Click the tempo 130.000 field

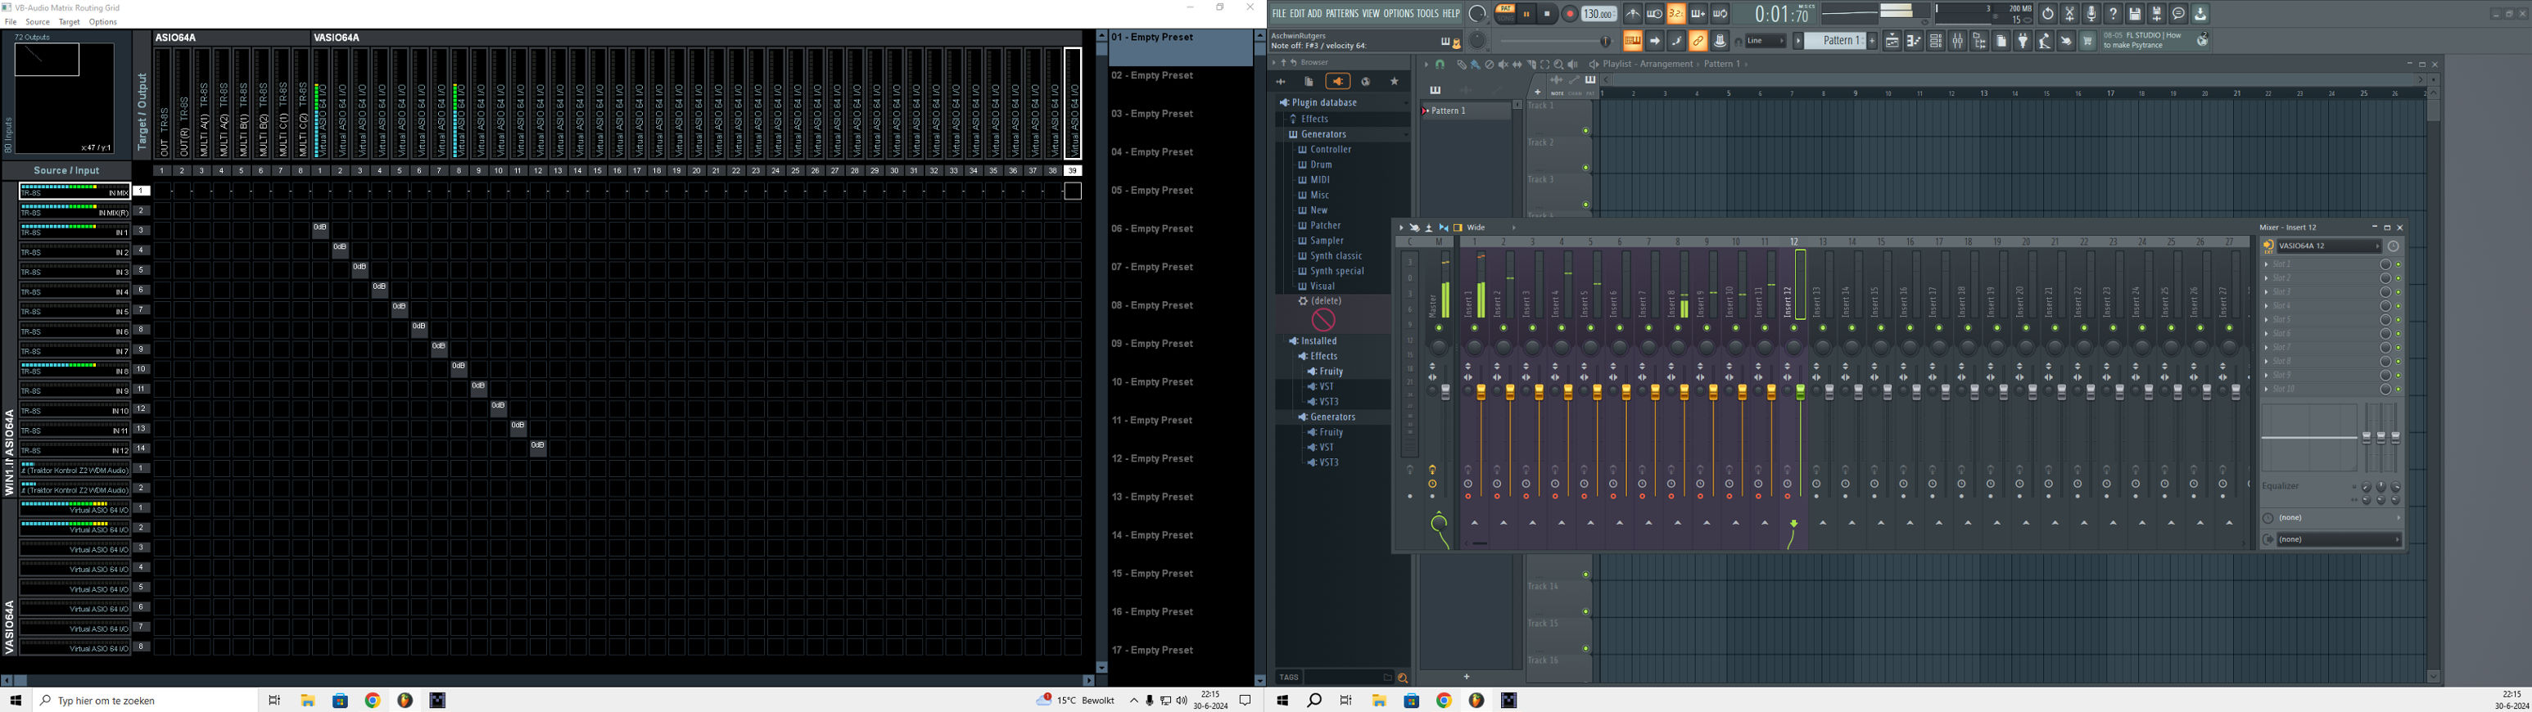tap(1599, 14)
